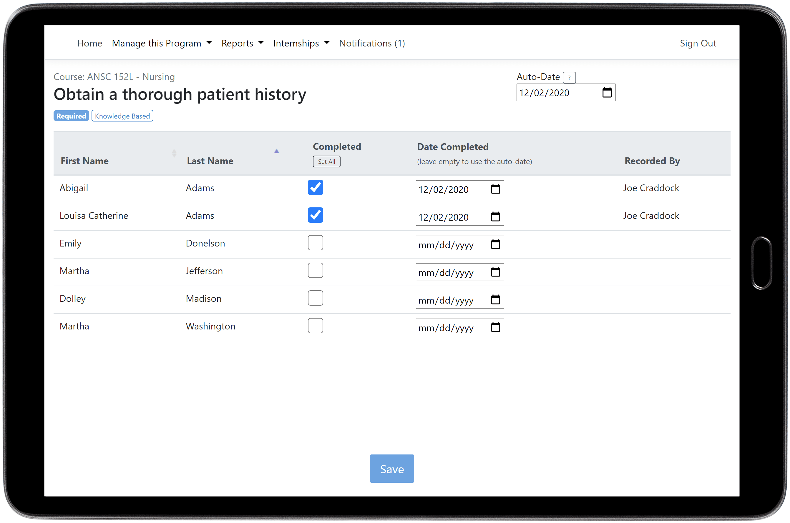Screen dimensions: 790x523
Task: Check Completed for Emily Donelson
Action: point(315,243)
